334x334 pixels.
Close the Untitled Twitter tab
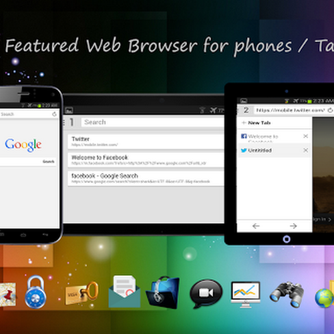[x=306, y=150]
